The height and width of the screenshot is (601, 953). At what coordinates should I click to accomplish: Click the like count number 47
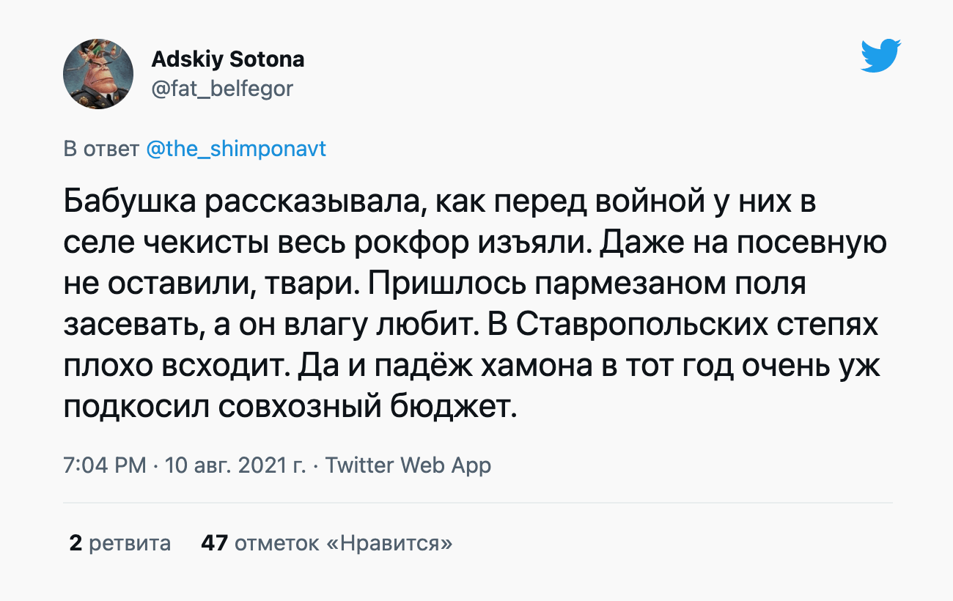(x=214, y=543)
